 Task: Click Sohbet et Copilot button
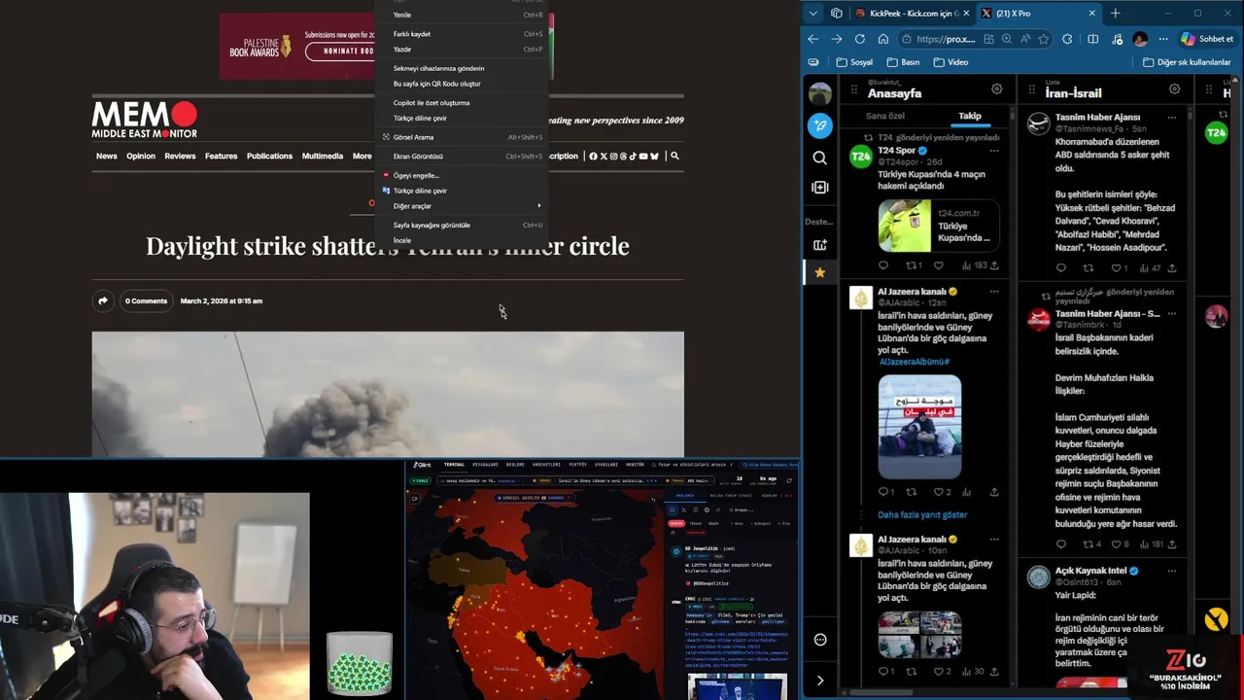click(x=1206, y=39)
